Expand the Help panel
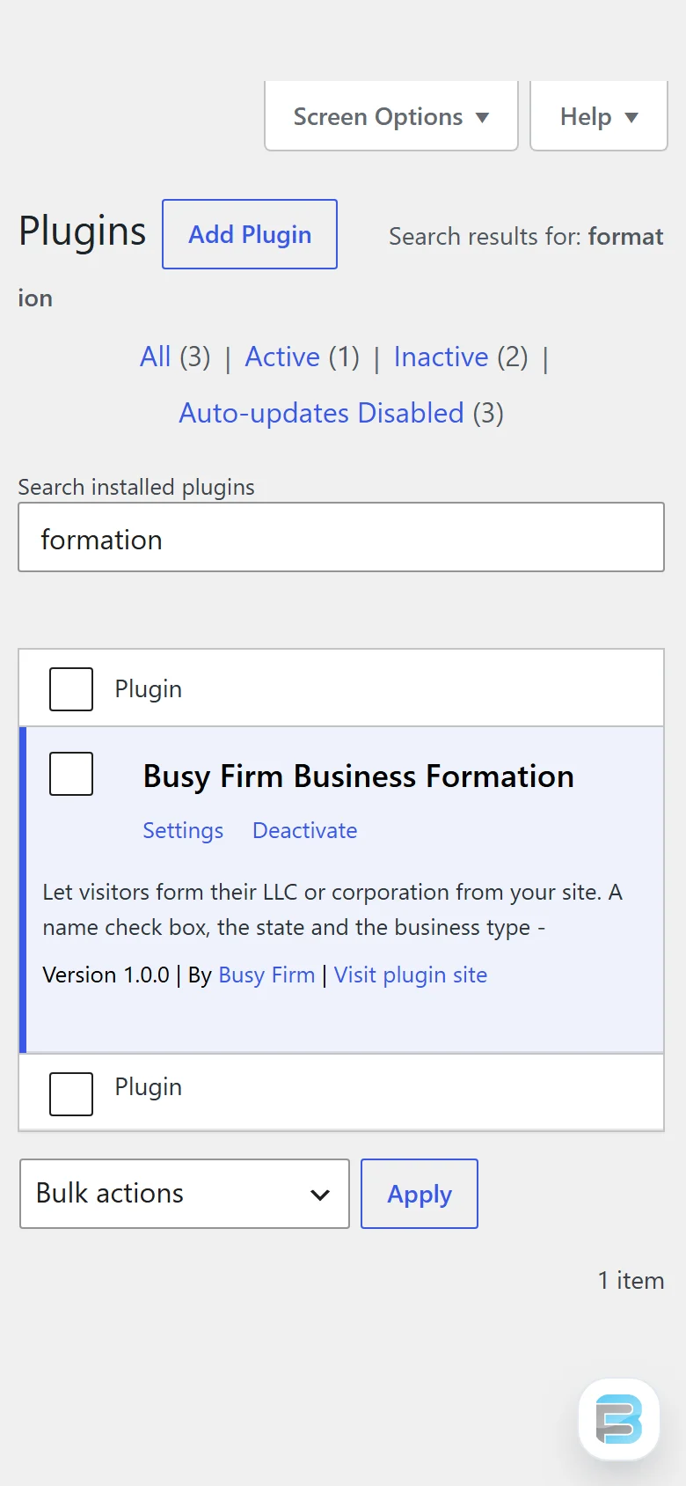Screen dimensions: 686x1486 tap(599, 116)
